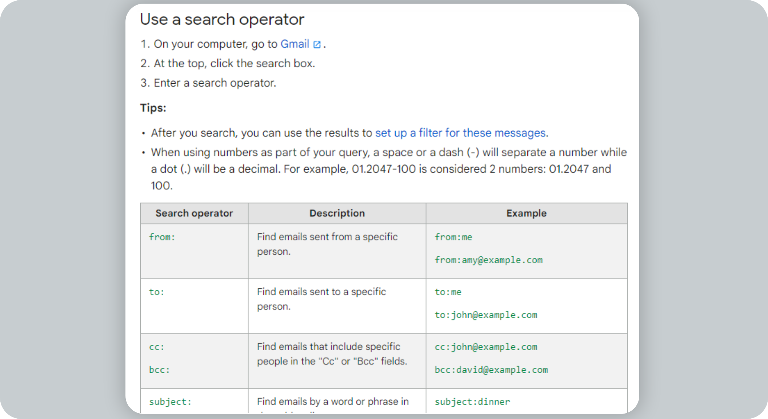Click the Search operator column header
Image resolution: width=768 pixels, height=419 pixels.
click(194, 213)
